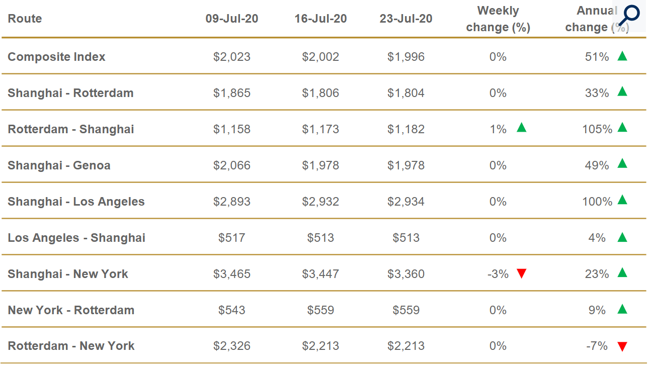The image size is (653, 369).
Task: Click green arrow beside 105% annual change
Action: (622, 128)
